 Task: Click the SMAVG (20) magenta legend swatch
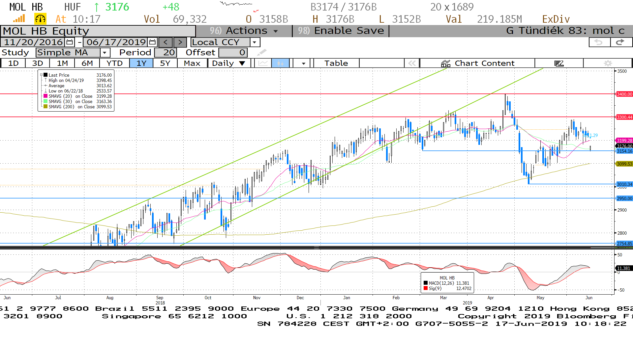45,96
